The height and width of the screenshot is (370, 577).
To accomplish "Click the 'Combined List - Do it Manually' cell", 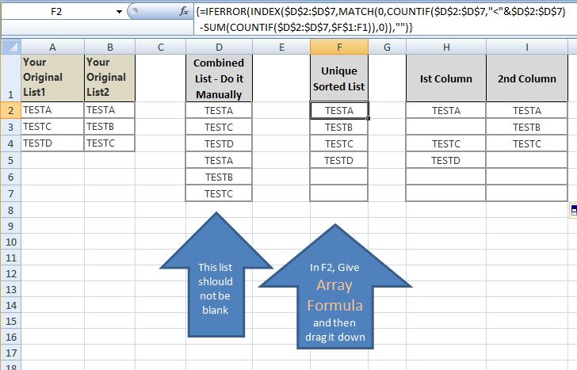I will [219, 78].
